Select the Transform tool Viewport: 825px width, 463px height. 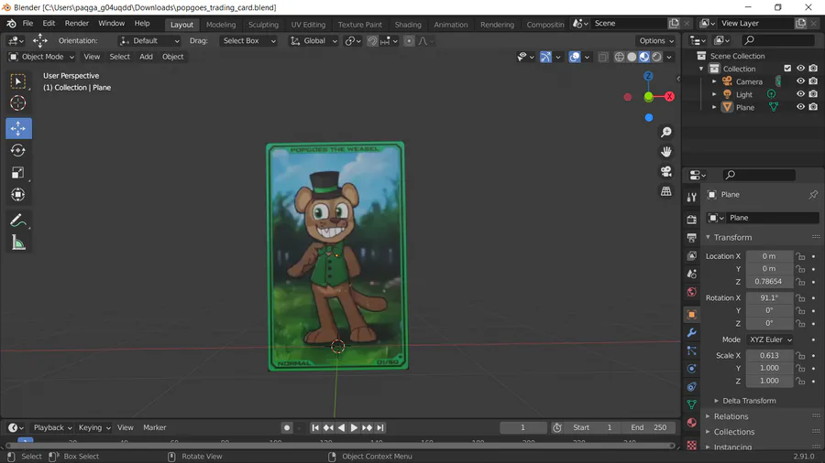point(18,195)
